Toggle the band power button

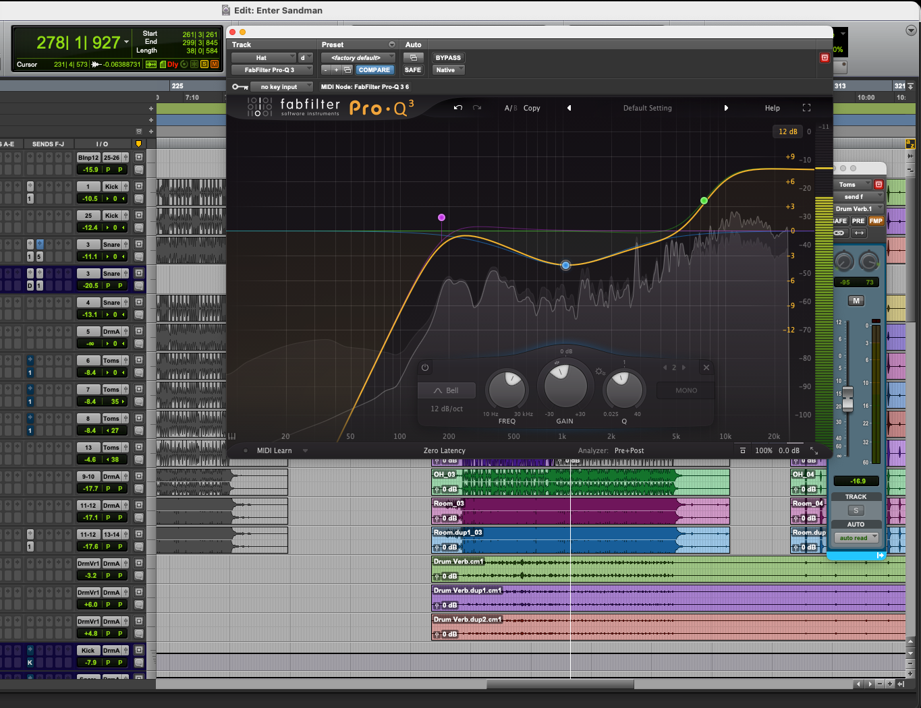[x=425, y=367]
